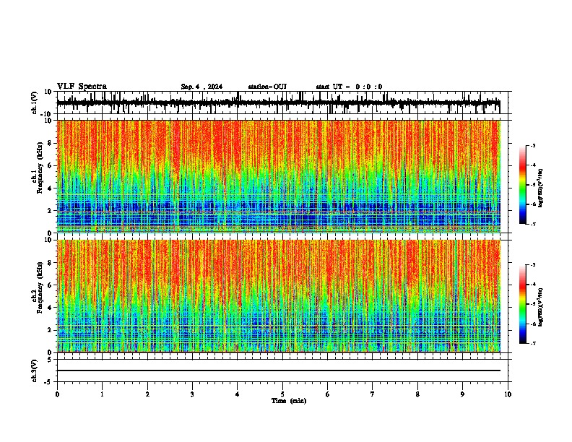Viewport: 572px width, 442px height.
Task: Click the "Time (min)" axis label
Action: tap(289, 401)
